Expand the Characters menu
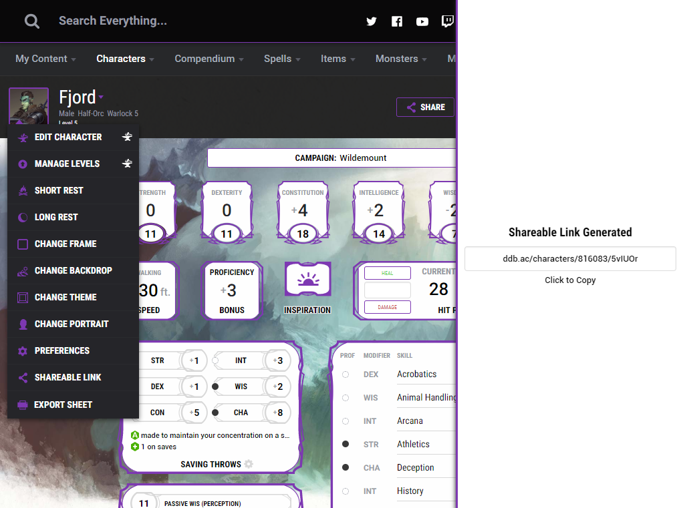The height and width of the screenshot is (508, 681). coord(125,59)
